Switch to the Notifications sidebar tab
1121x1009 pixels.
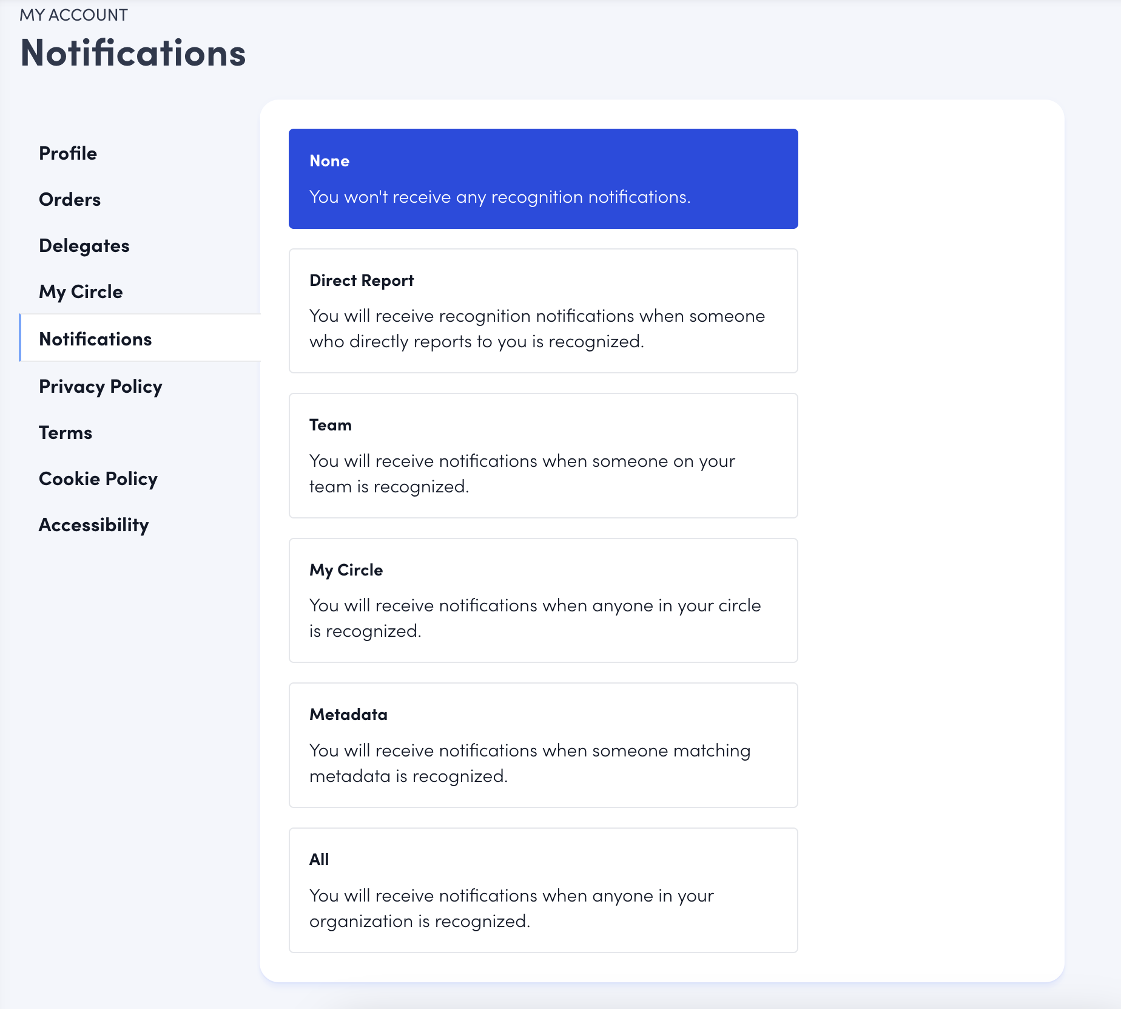(96, 339)
